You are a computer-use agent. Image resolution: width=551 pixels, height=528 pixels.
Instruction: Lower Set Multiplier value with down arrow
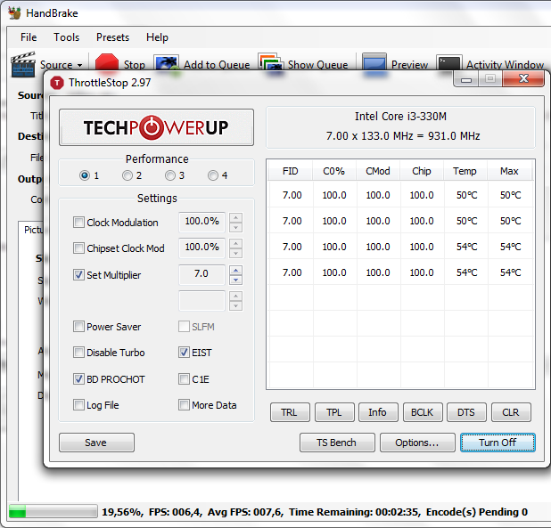tap(235, 280)
